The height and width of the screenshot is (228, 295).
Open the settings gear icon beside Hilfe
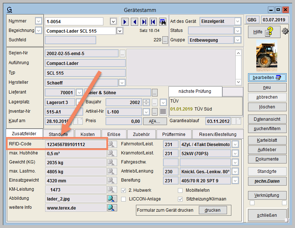(285, 32)
